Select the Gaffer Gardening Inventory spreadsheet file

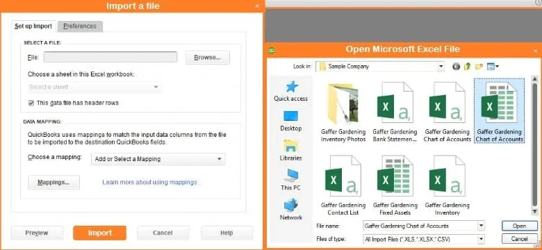[x=447, y=186]
